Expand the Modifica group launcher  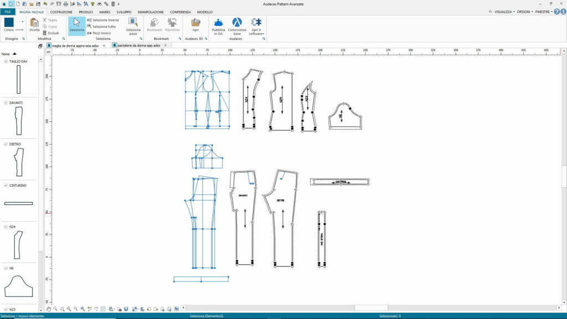pyautogui.click(x=64, y=39)
